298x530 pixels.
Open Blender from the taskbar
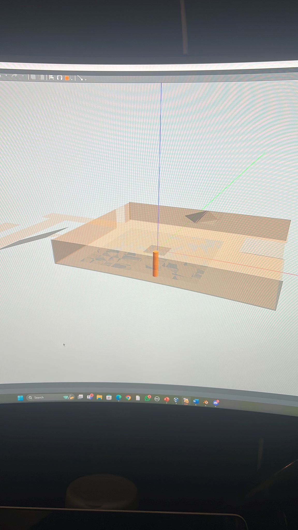pyautogui.click(x=206, y=402)
